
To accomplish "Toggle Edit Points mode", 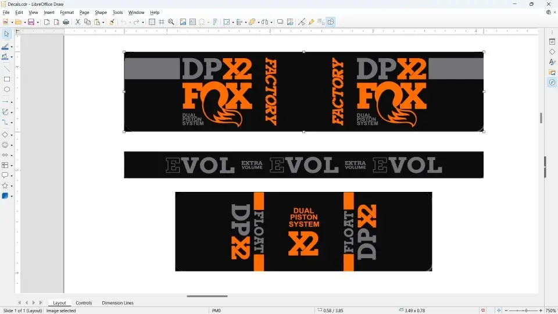I will [302, 22].
